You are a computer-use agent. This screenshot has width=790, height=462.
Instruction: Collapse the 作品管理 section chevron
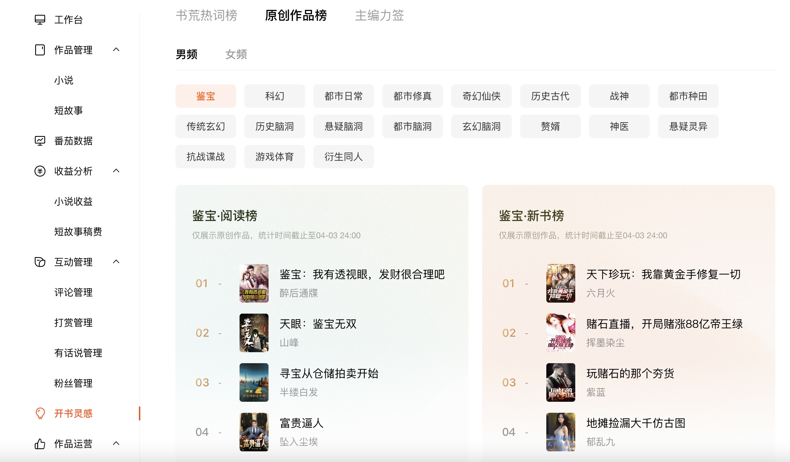116,50
